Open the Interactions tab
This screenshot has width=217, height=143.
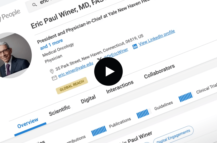120,87
